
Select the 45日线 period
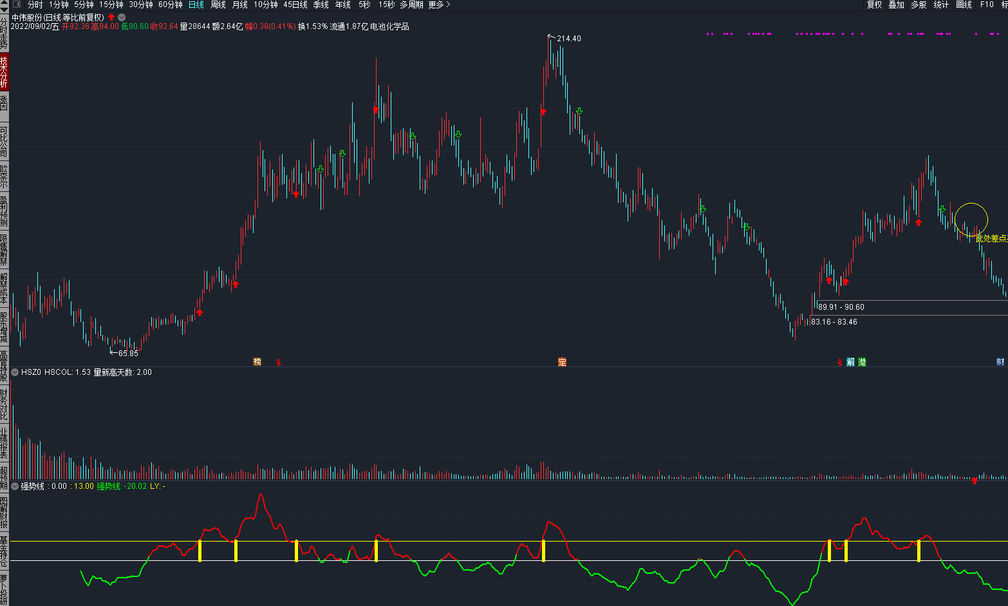[295, 5]
